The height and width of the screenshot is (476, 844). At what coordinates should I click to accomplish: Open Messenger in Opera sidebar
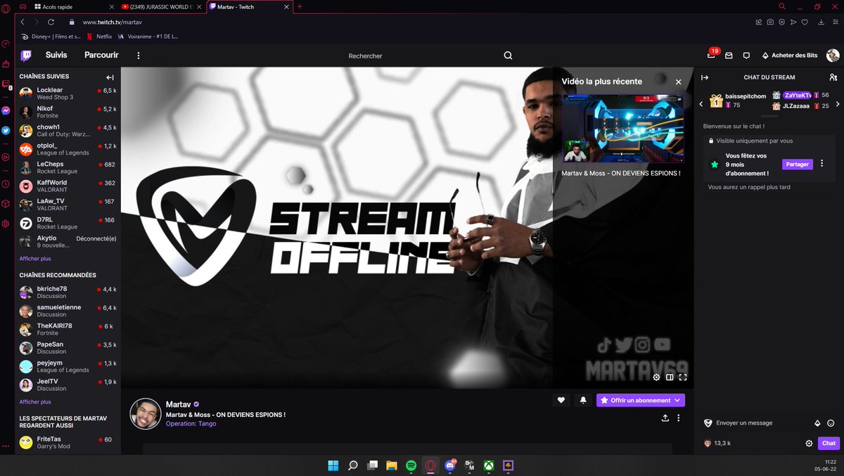coord(6,111)
